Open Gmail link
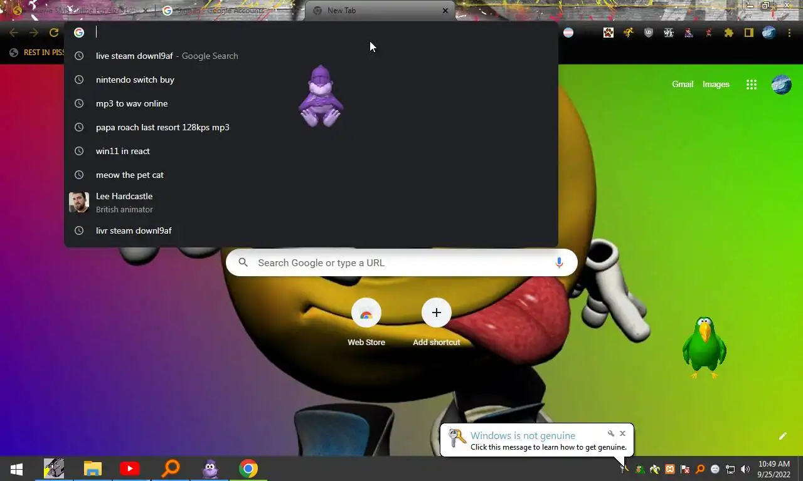The width and height of the screenshot is (803, 481). (x=683, y=85)
